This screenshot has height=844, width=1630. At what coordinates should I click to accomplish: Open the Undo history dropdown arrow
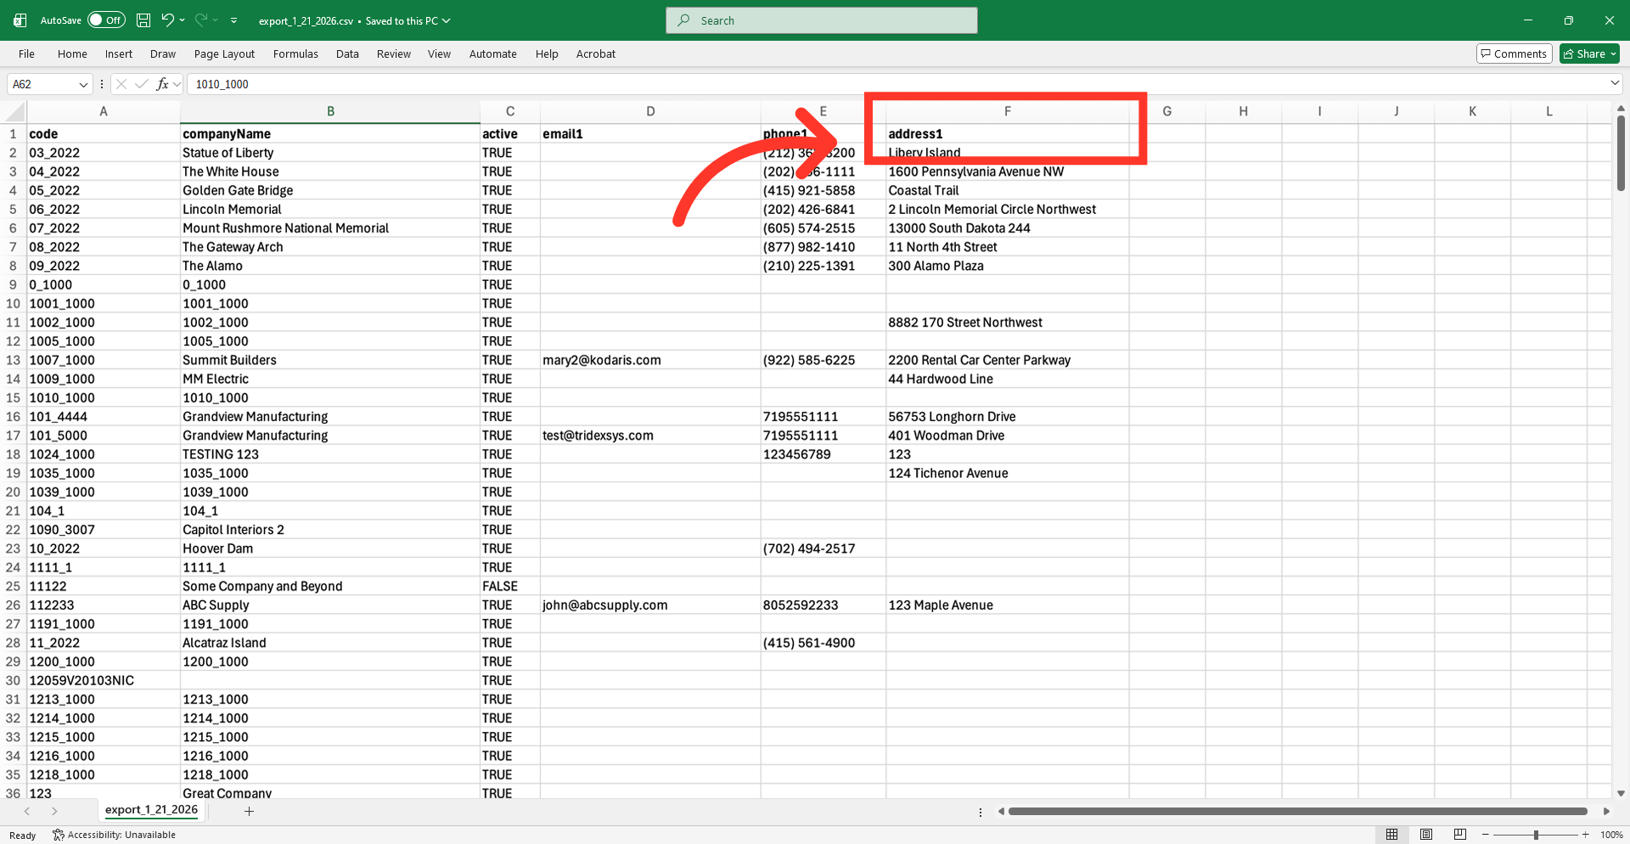(182, 20)
